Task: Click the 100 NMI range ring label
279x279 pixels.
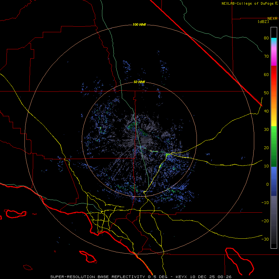Action: [139, 24]
